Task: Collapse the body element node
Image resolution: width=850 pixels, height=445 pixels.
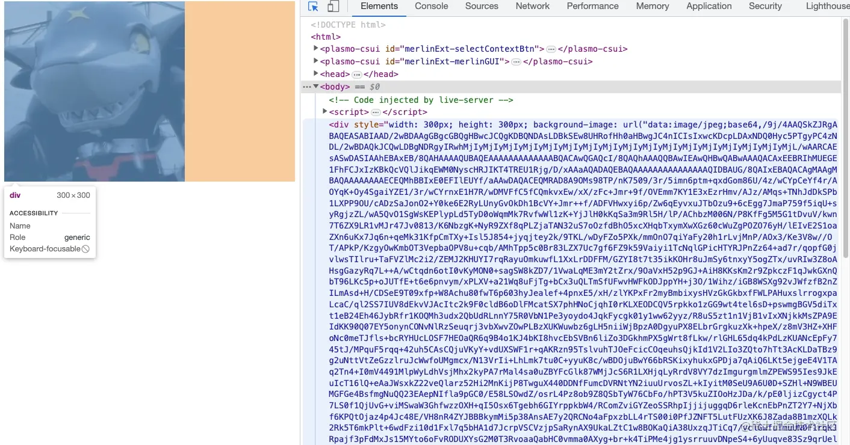Action: 316,87
